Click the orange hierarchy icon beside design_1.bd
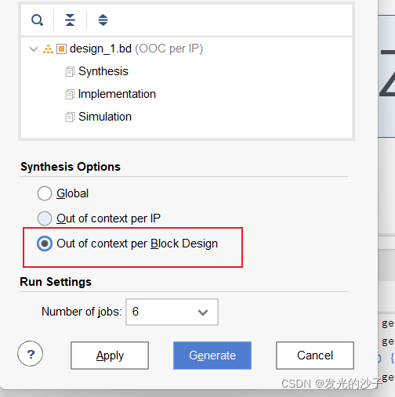The height and width of the screenshot is (397, 395). [48, 49]
